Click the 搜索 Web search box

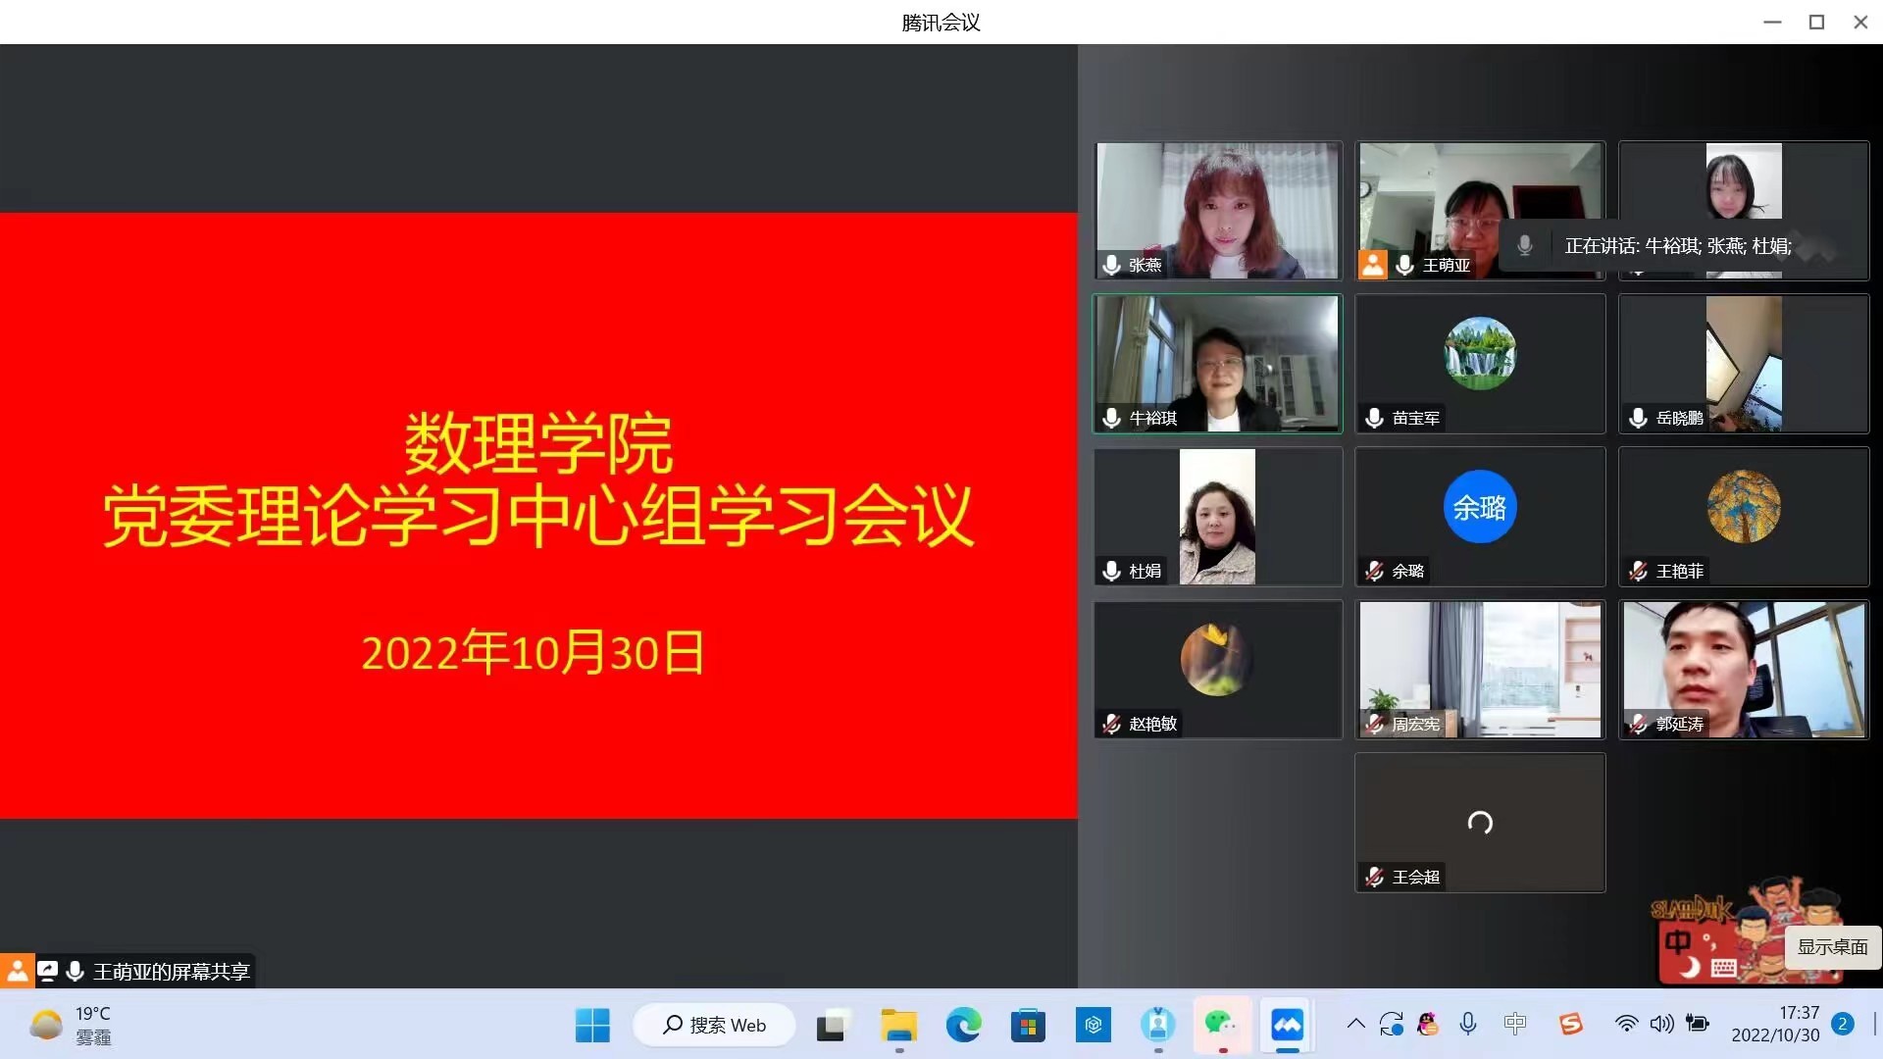(715, 1026)
